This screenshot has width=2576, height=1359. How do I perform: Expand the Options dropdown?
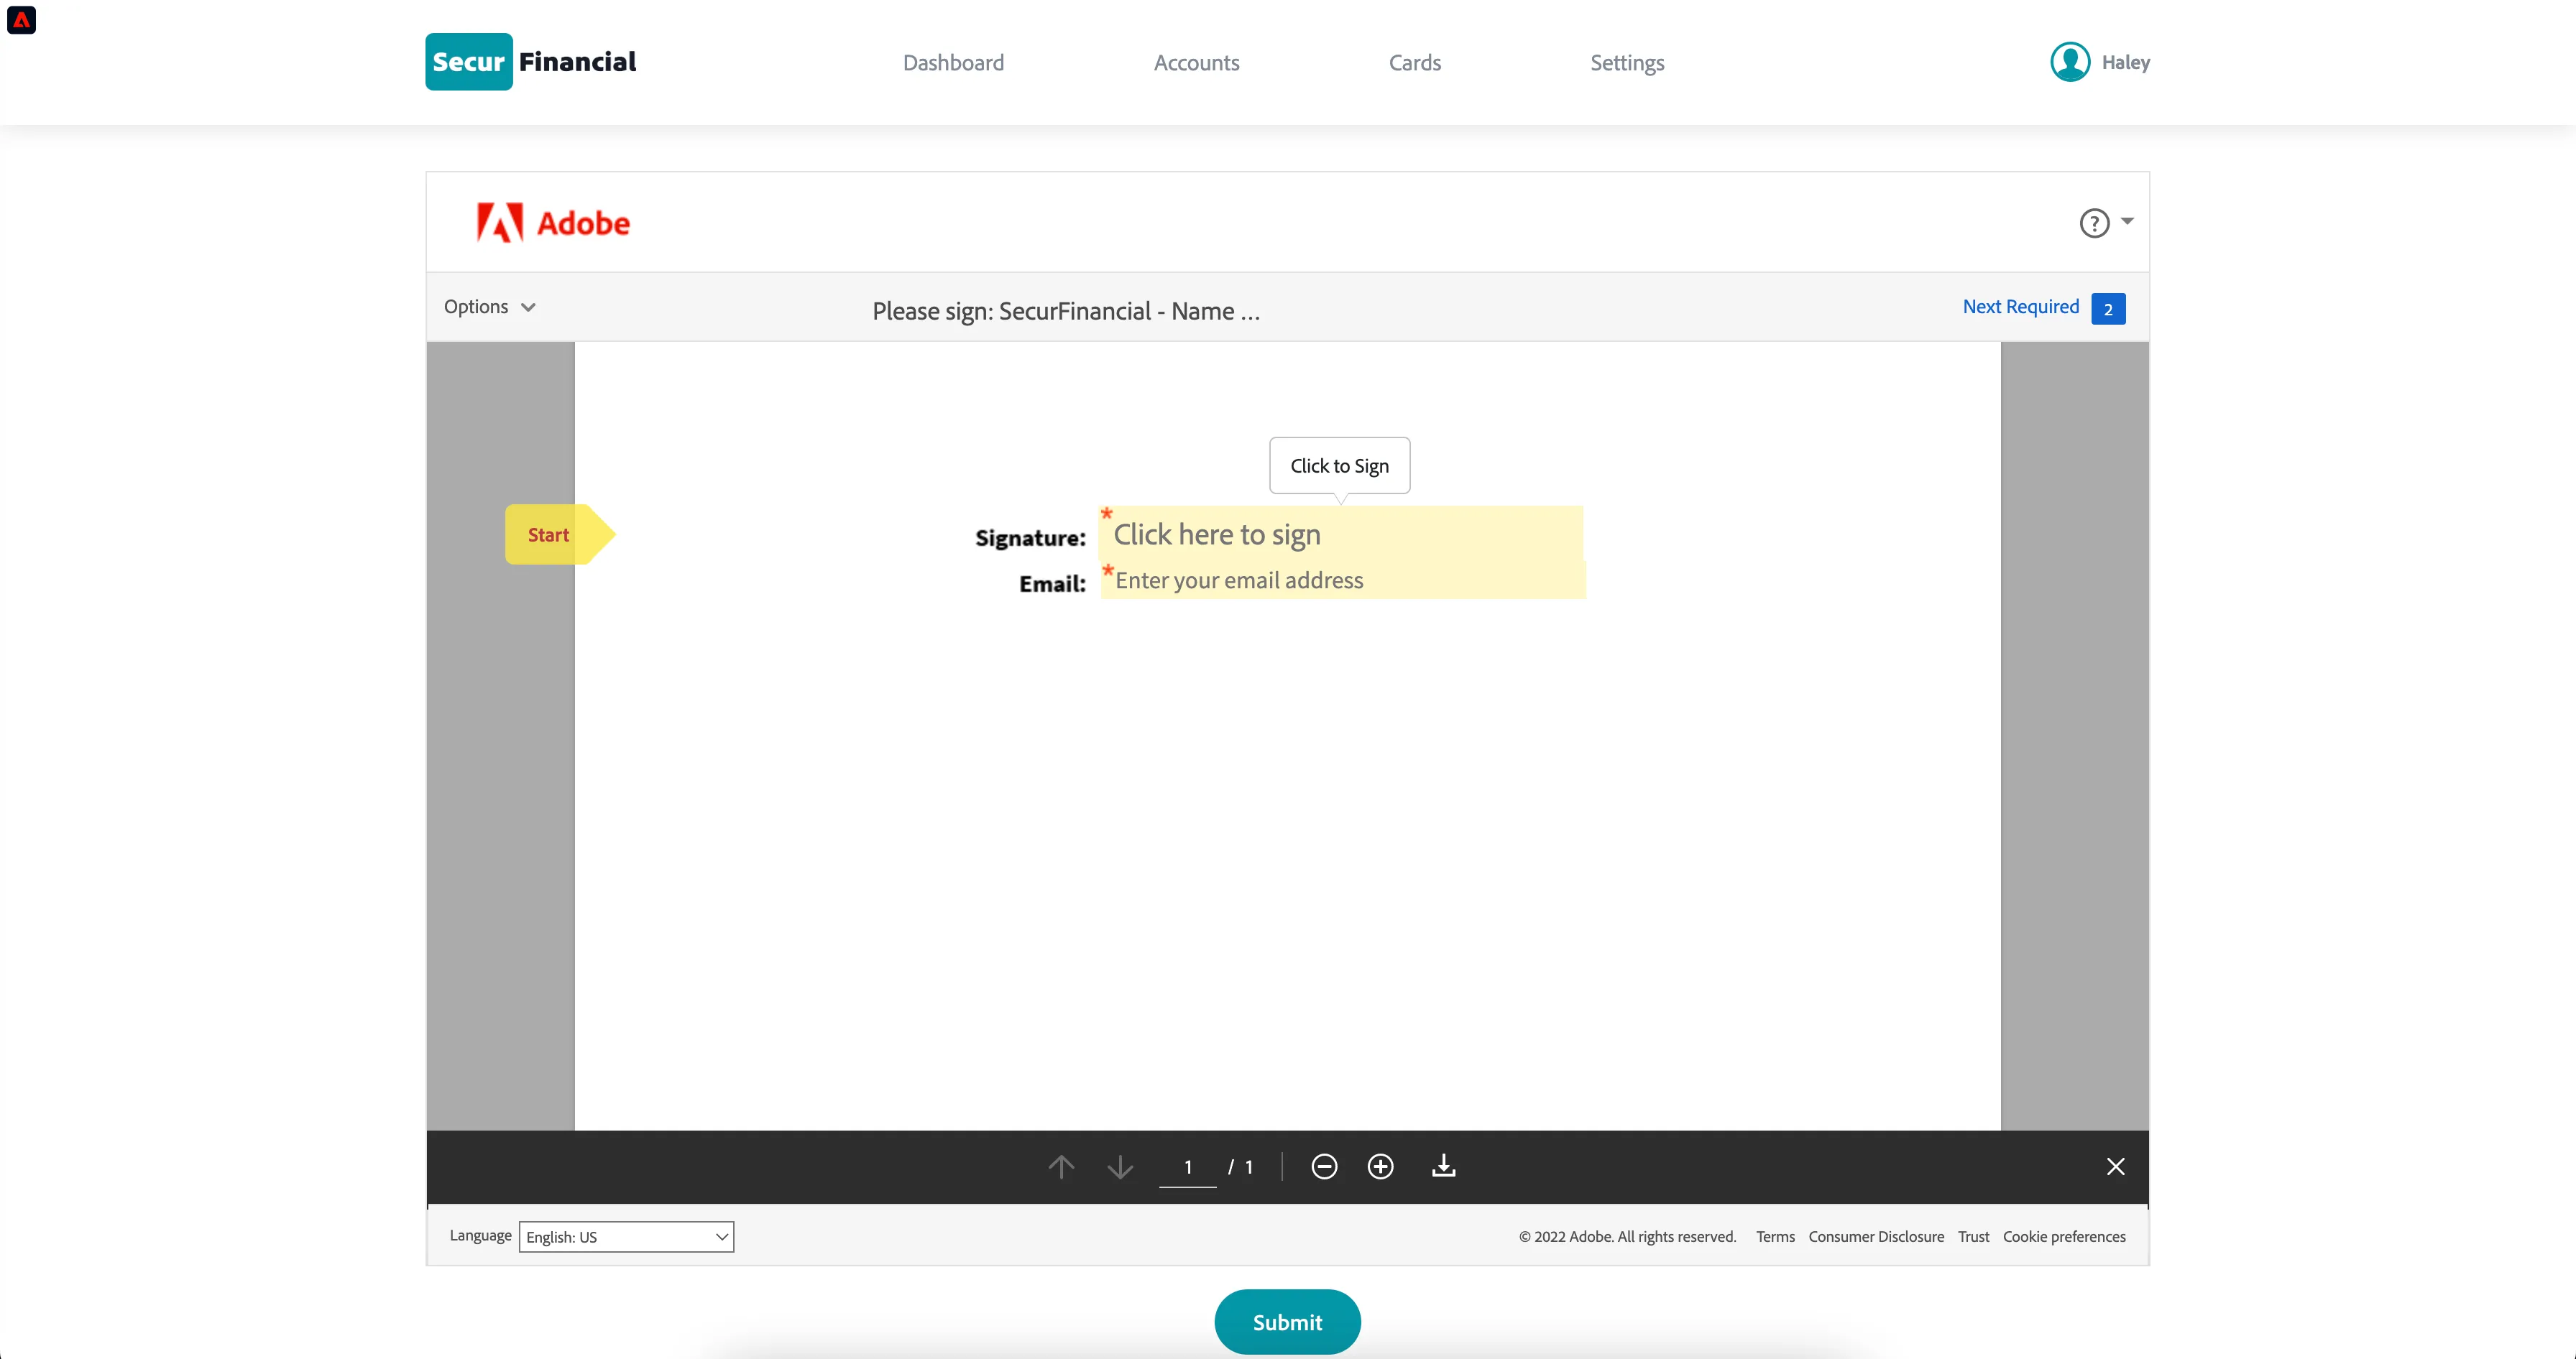tap(490, 307)
